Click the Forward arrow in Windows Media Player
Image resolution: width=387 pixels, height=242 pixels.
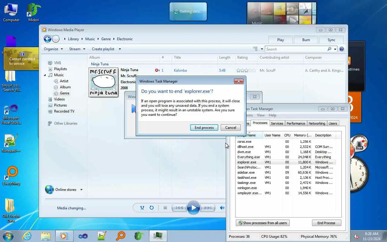(x=56, y=39)
